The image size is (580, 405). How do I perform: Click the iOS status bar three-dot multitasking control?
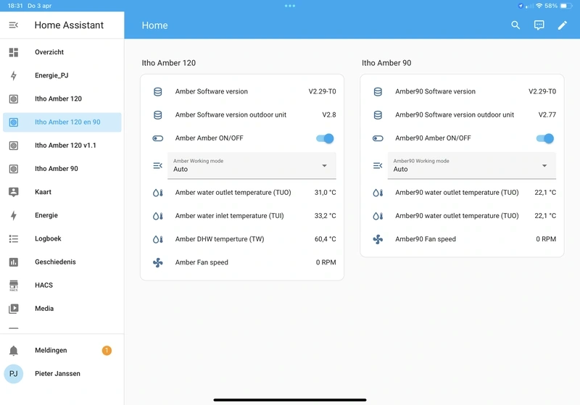point(290,6)
